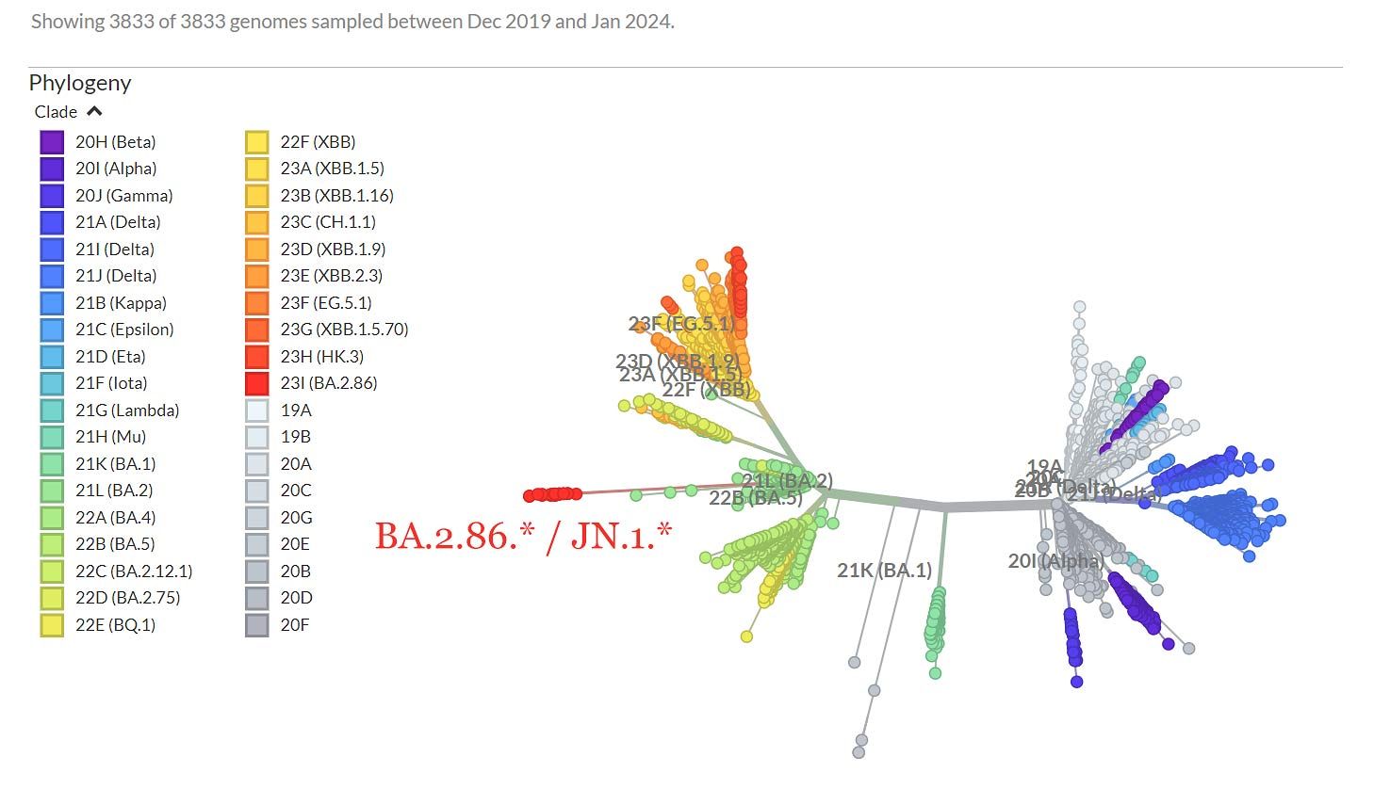This screenshot has width=1374, height=805.
Task: Select the 20G legend swatch
Action: 257,518
